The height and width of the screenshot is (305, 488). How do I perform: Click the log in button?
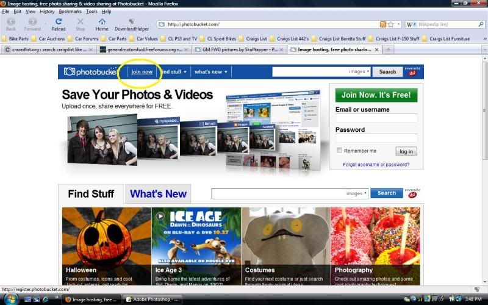point(406,151)
